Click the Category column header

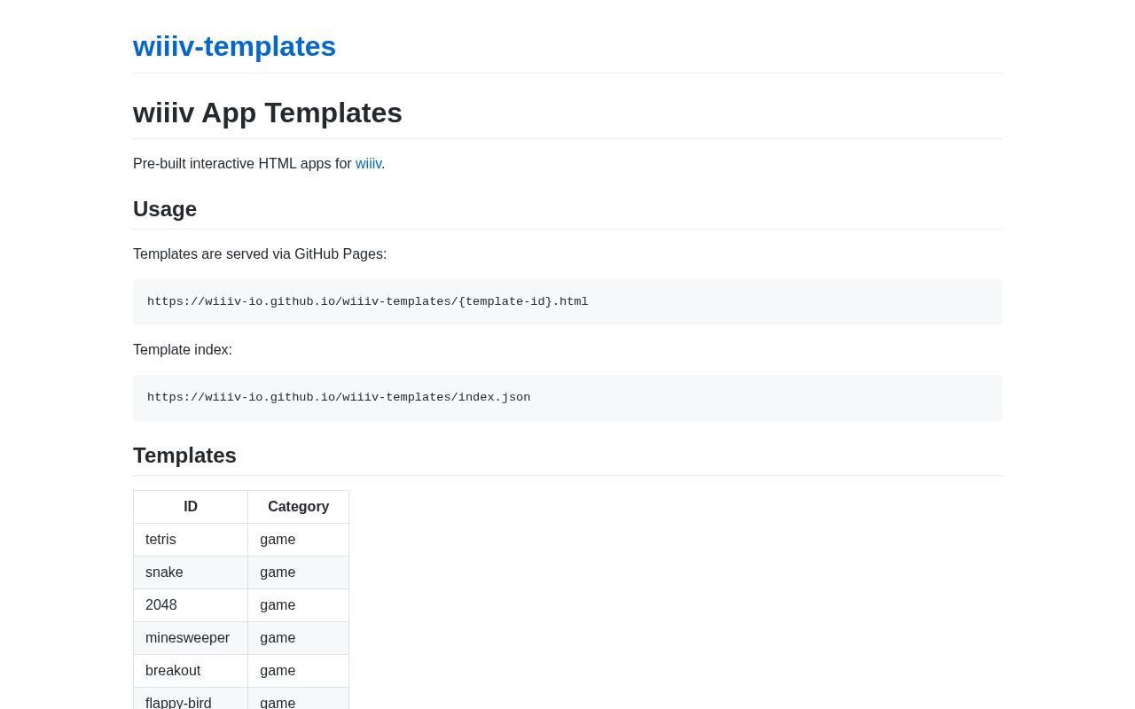coord(299,507)
